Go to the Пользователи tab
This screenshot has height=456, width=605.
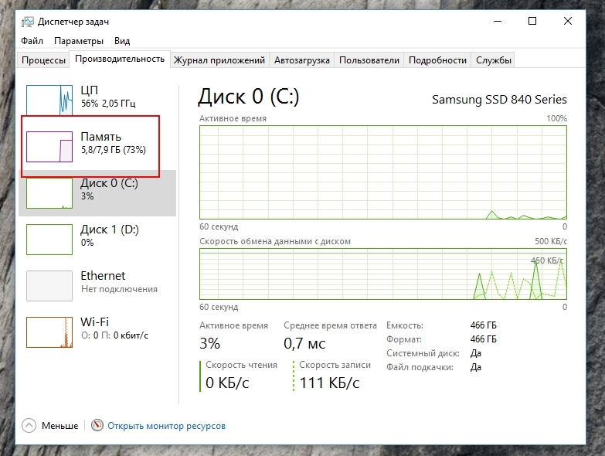(x=369, y=60)
